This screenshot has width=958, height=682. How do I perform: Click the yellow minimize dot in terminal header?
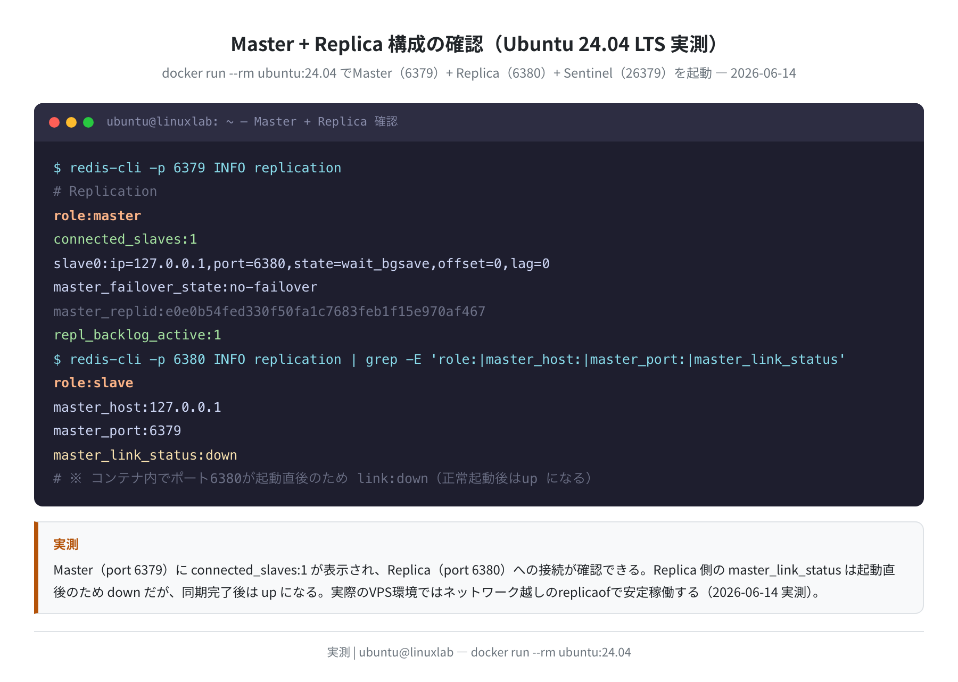(71, 122)
